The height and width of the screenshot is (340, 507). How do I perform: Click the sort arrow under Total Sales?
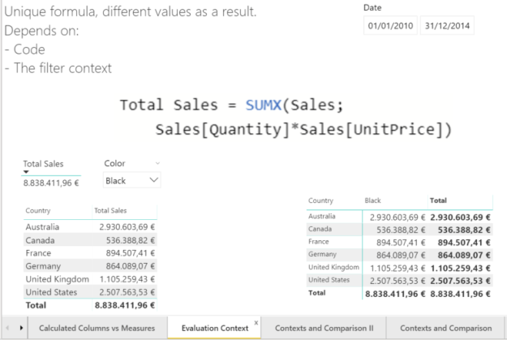pos(26,172)
